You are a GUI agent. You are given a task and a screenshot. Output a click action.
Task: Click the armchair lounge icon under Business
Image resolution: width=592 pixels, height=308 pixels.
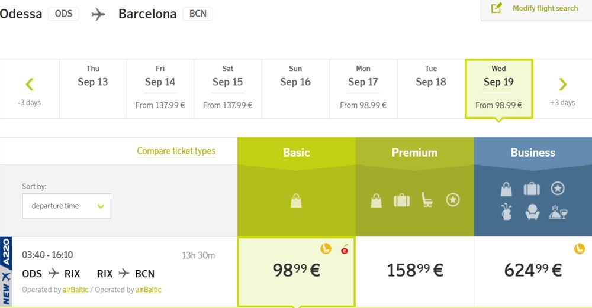(x=532, y=212)
